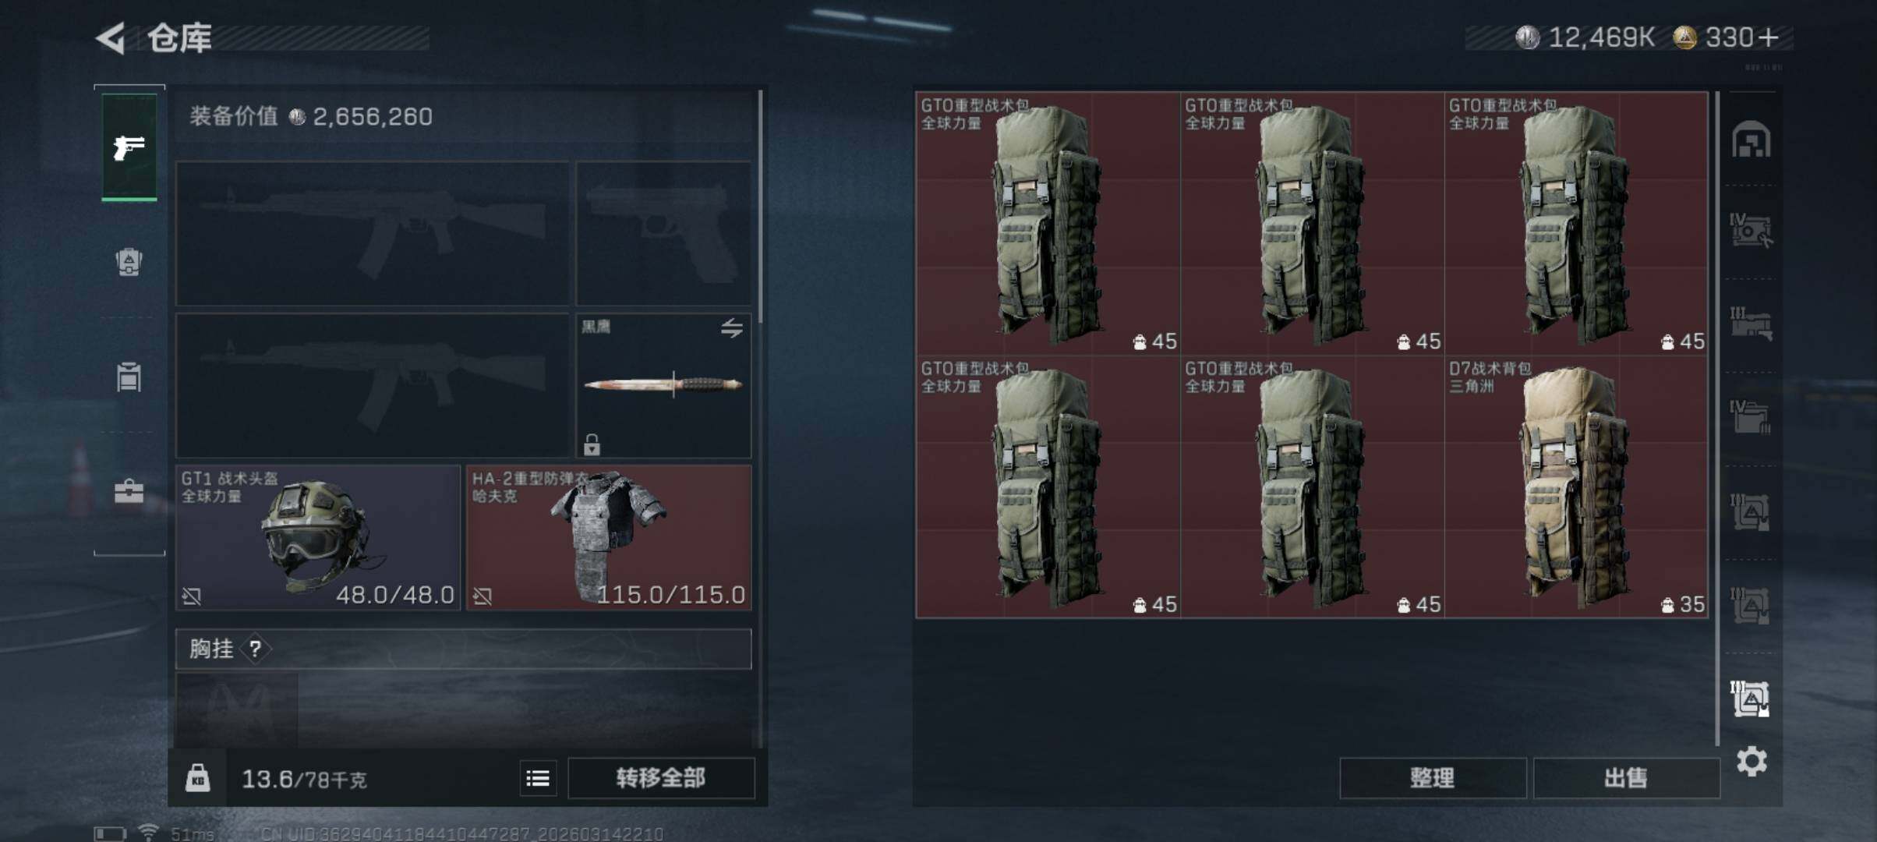Open the briefcase safe-box tab in sidebar

(129, 491)
